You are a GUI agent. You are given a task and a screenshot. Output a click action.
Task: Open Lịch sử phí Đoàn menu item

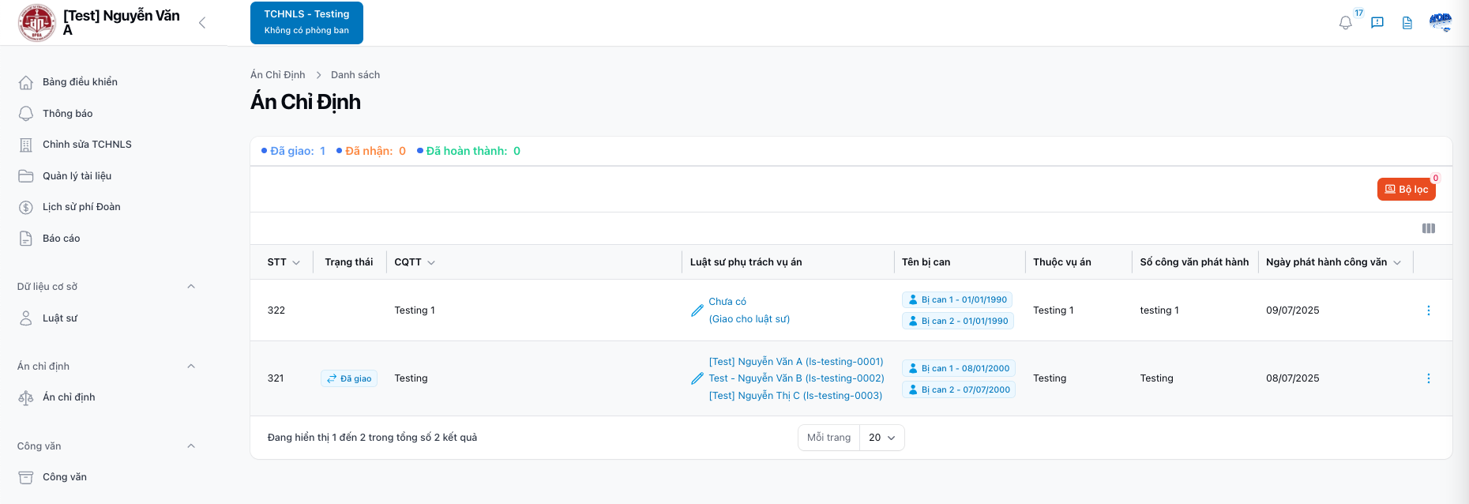[81, 207]
